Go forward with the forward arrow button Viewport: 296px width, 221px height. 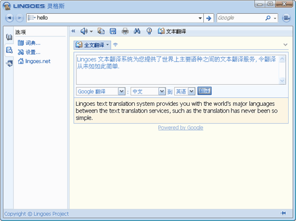click(x=19, y=18)
